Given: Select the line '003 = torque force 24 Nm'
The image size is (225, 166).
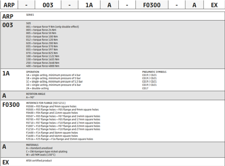Looking at the screenshot, I should coord(41,30).
